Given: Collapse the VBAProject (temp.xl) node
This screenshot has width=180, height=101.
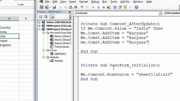Looking at the screenshot, I should coord(39,29).
